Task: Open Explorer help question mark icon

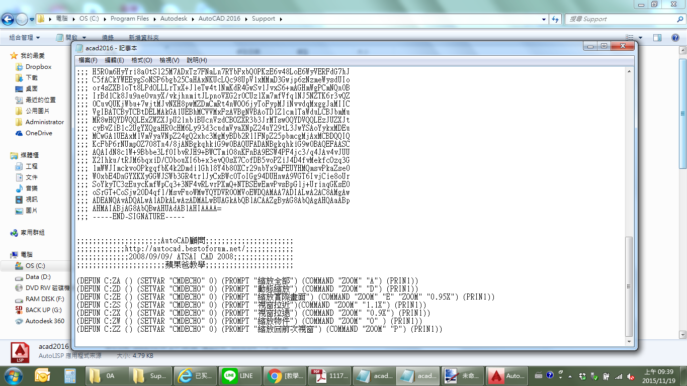Action: pos(675,38)
